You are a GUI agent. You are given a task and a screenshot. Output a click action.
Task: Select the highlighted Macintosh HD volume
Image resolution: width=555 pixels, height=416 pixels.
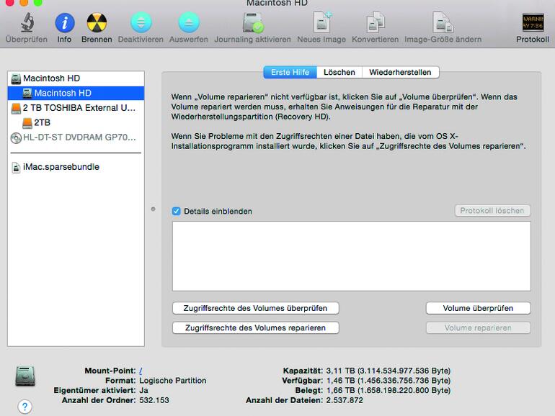click(76, 93)
